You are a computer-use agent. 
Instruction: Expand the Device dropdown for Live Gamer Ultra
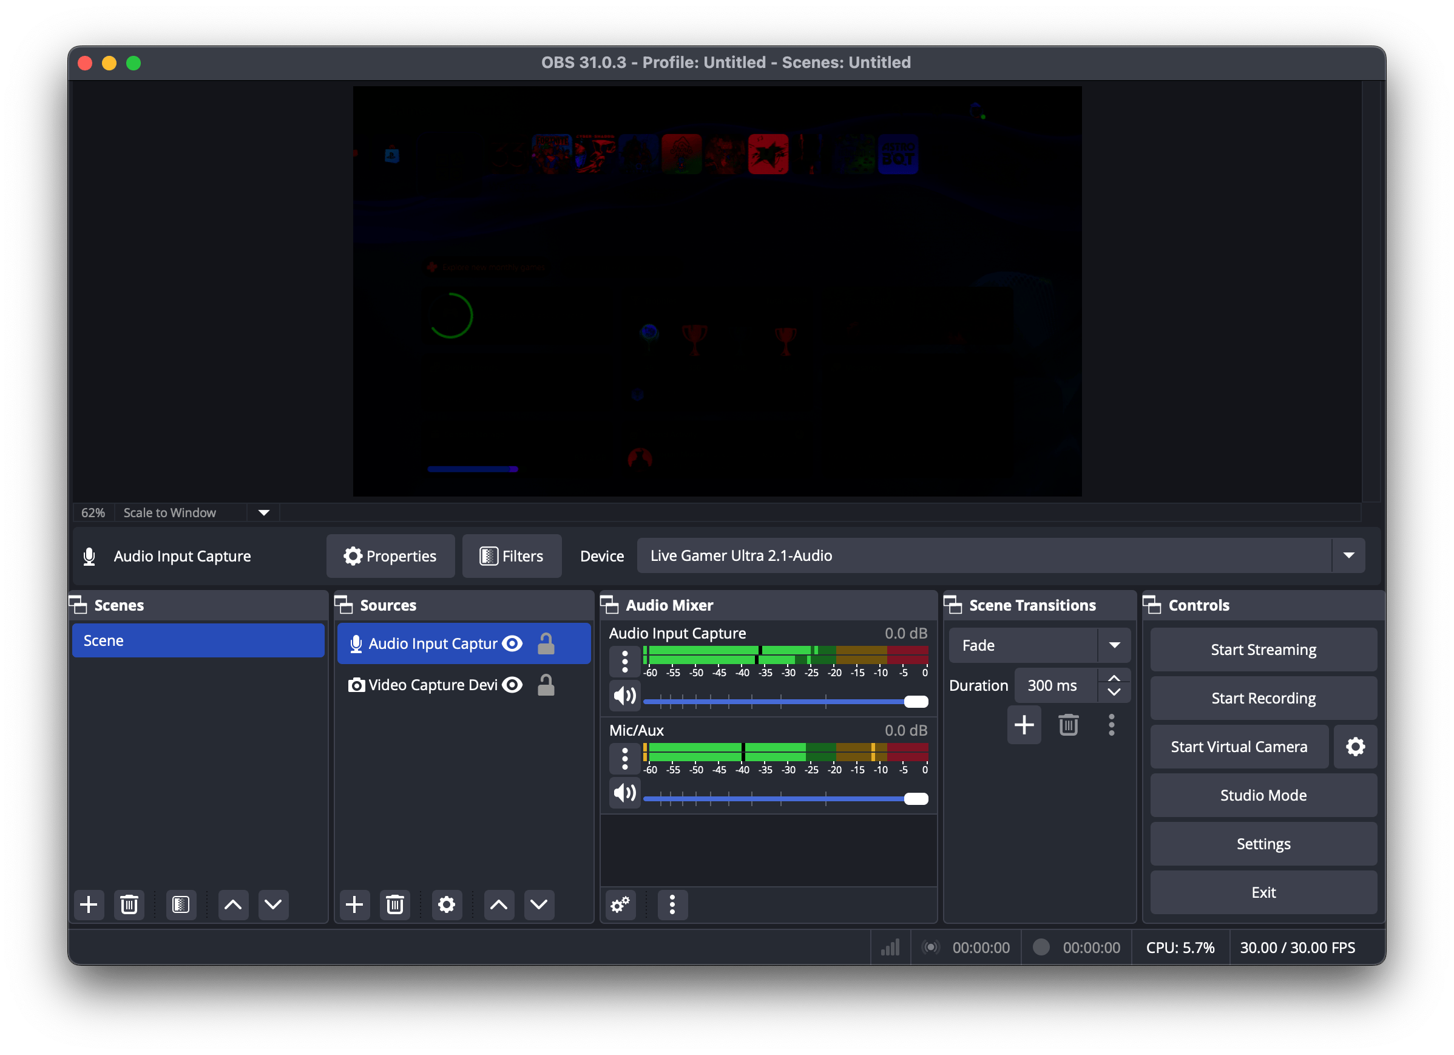tap(1348, 555)
